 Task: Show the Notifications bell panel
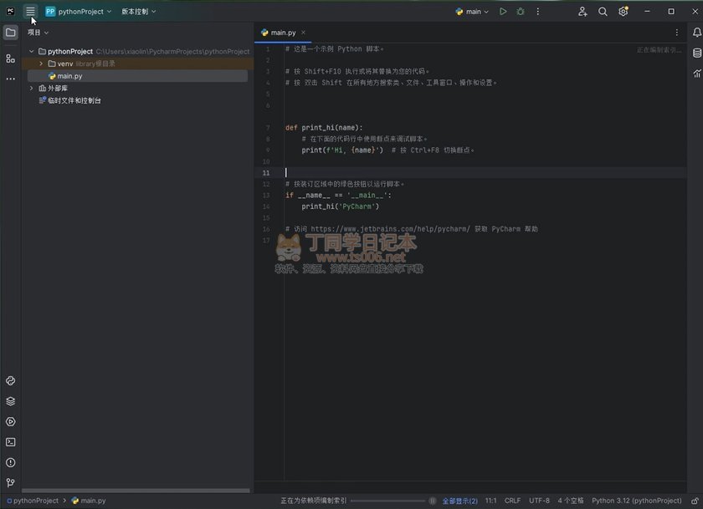pyautogui.click(x=697, y=33)
